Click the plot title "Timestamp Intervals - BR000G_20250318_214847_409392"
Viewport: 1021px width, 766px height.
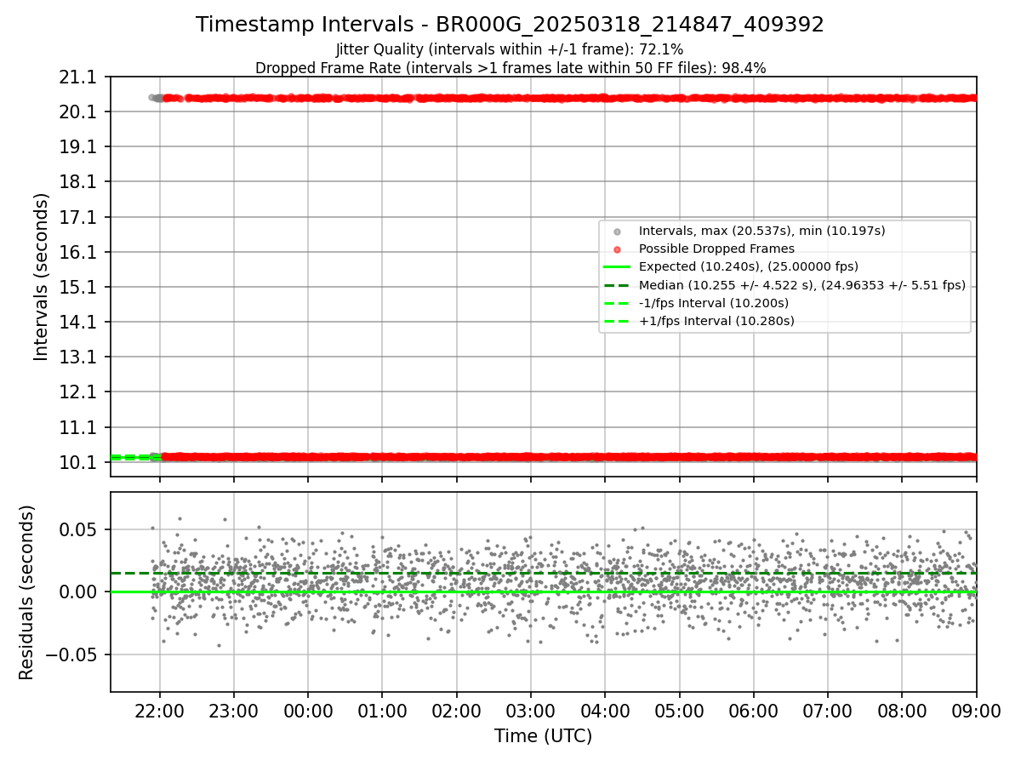510,25
